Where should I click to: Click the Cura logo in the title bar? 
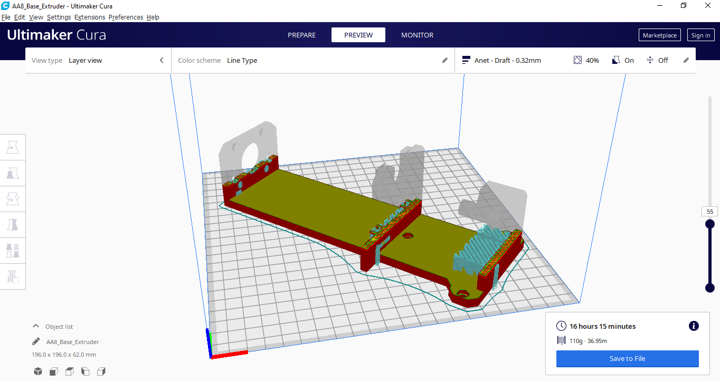pos(5,6)
